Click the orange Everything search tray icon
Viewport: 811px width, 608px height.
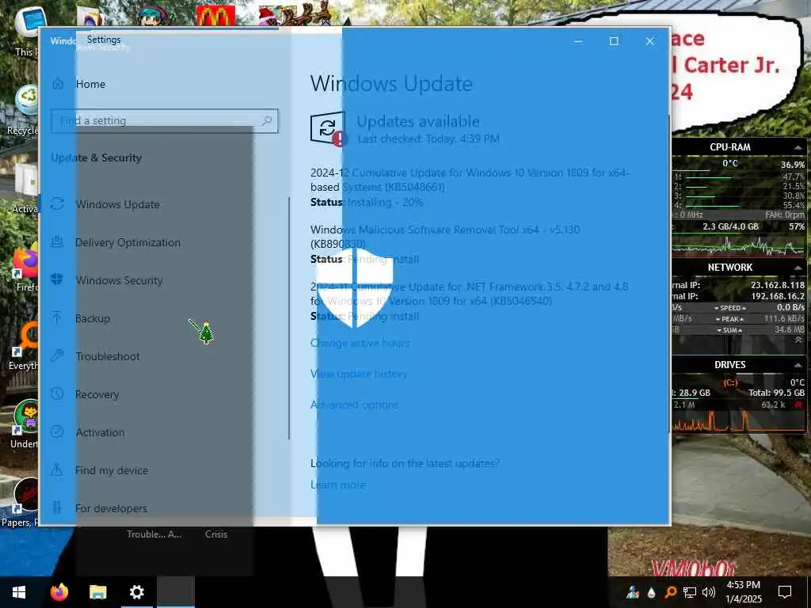click(670, 592)
